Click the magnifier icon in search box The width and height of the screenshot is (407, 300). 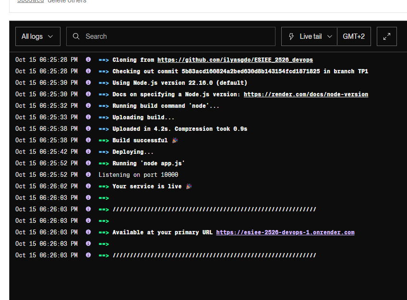coord(76,36)
